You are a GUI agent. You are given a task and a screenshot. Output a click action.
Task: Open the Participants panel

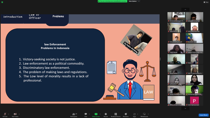73,115
